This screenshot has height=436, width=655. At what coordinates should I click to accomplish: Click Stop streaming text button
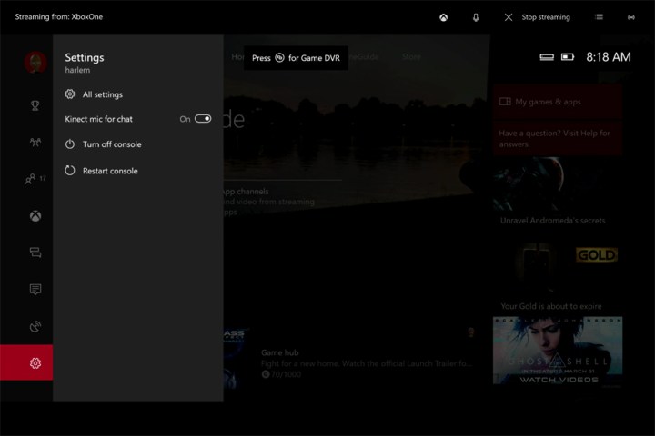tap(546, 17)
